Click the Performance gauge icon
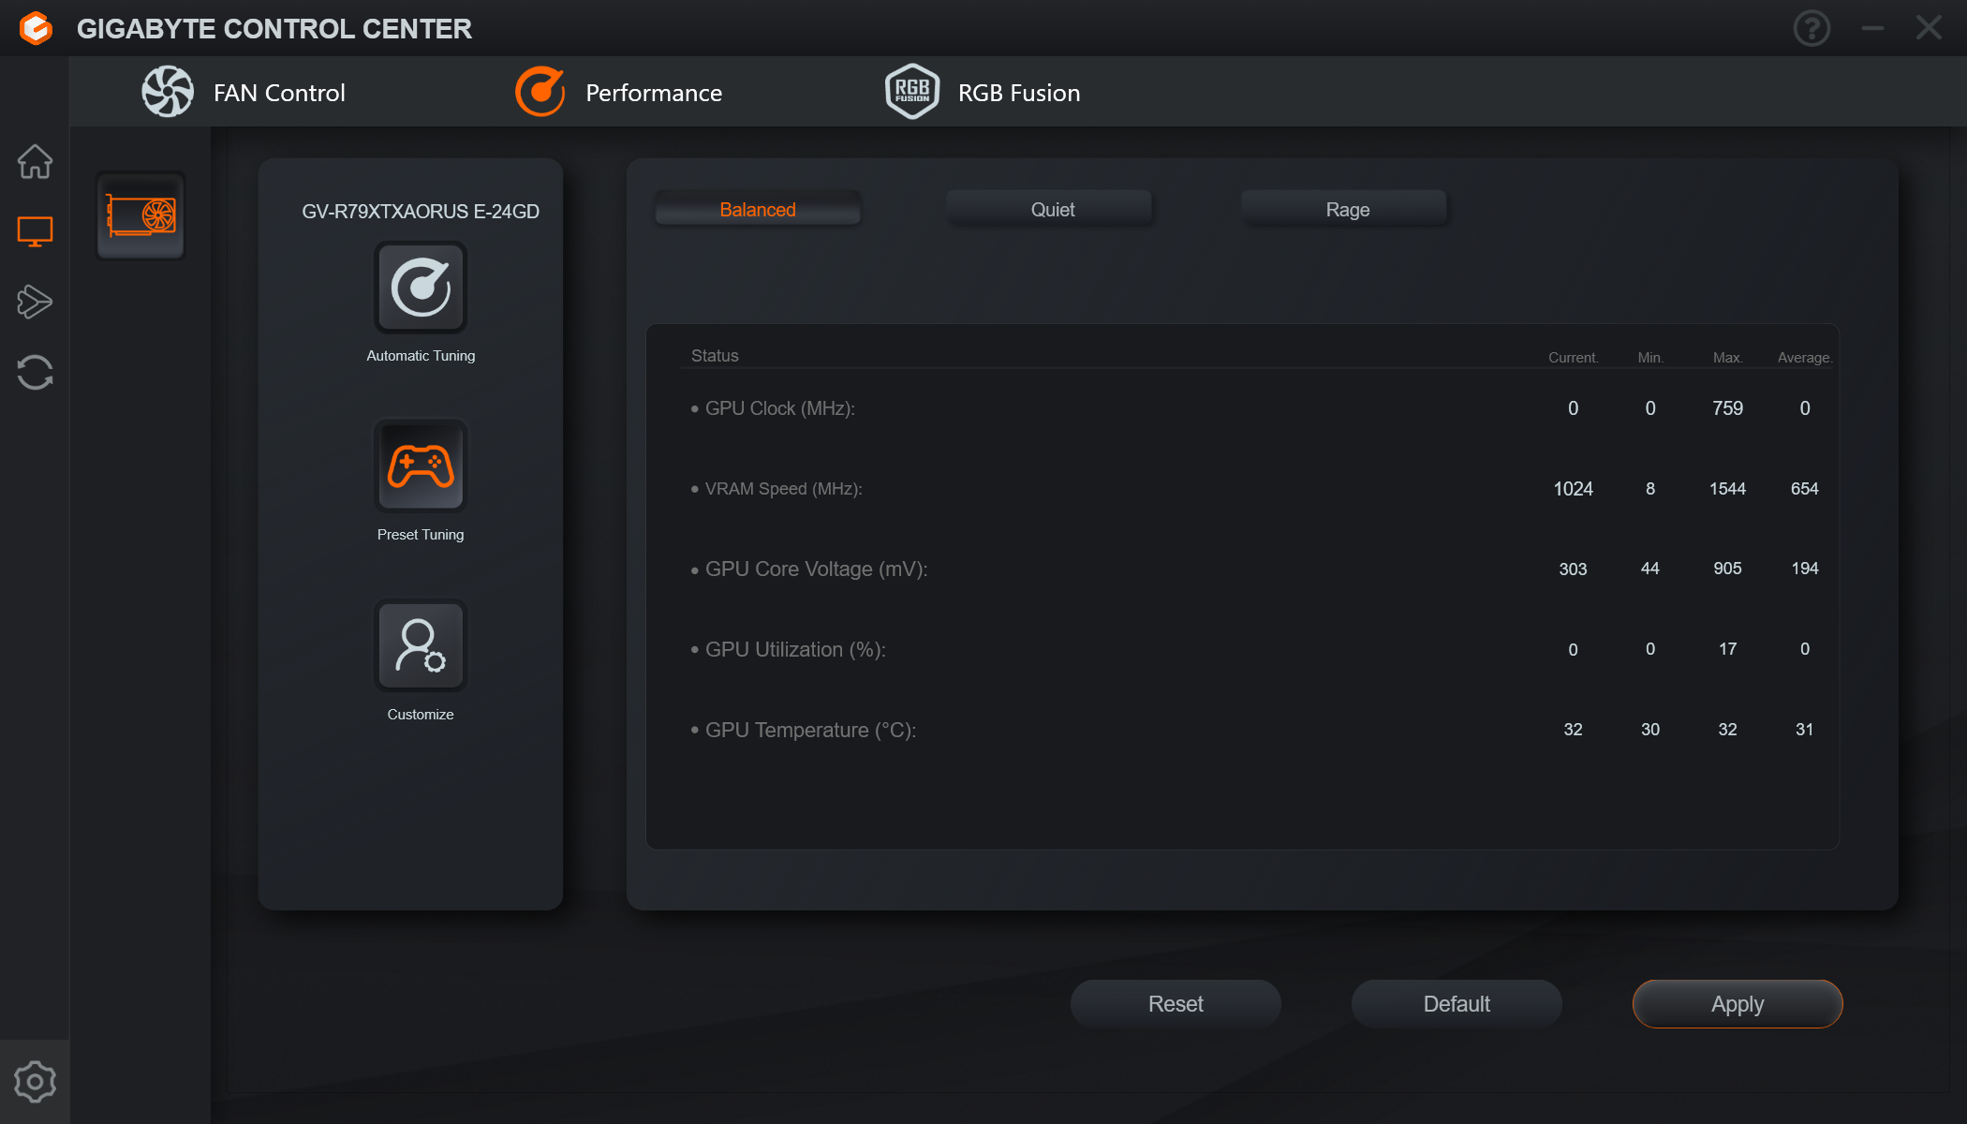This screenshot has height=1124, width=1967. pyautogui.click(x=540, y=92)
